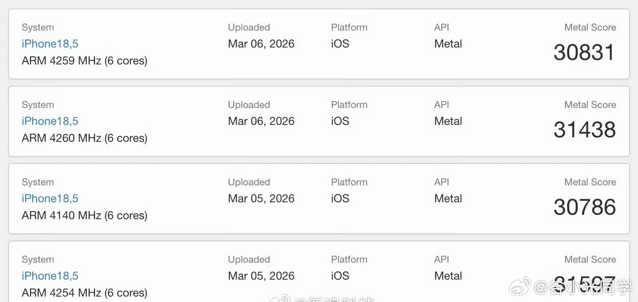Open iPhone18,5 link above ARM 4260 MHz
This screenshot has width=638, height=302.
[x=50, y=121]
